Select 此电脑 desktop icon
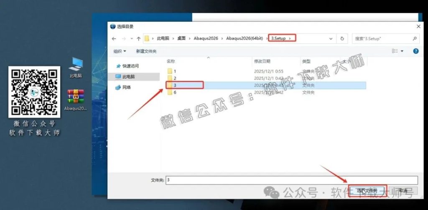Screen dimensions: 428x210 (76, 67)
